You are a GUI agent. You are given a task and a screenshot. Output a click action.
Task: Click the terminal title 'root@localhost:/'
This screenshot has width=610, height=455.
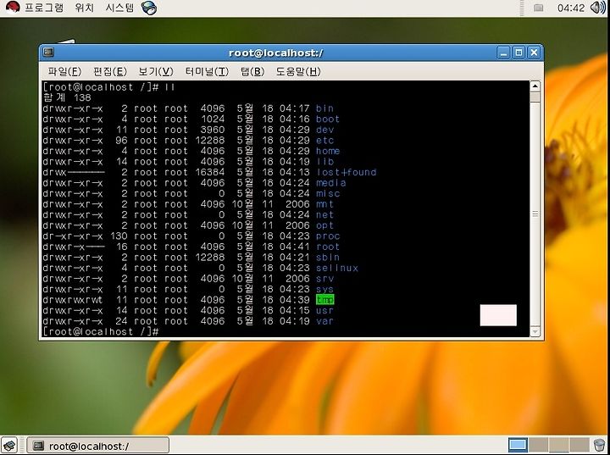click(x=276, y=53)
